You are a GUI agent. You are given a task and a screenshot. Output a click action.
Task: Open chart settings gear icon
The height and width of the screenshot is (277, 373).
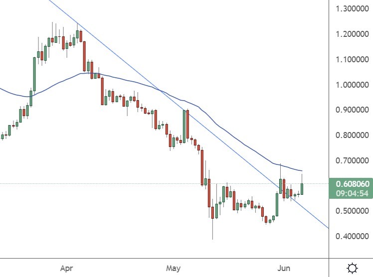[x=352, y=269]
